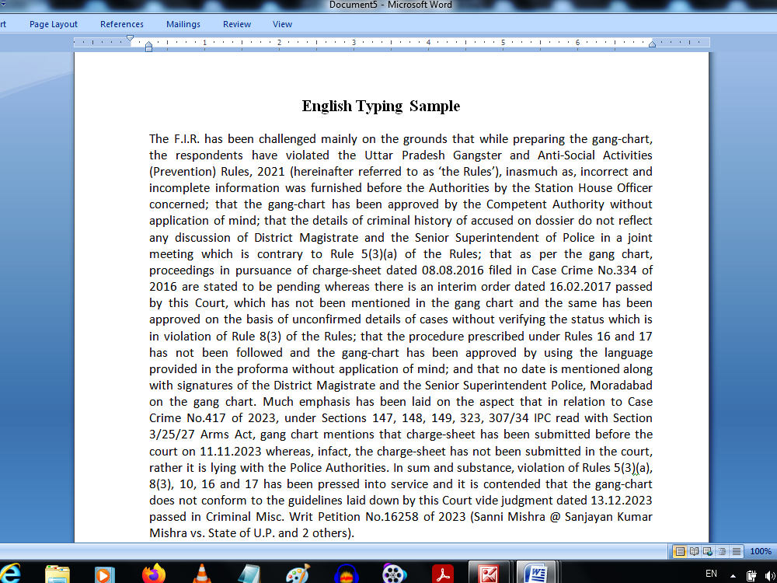Click the power plug tray icon
This screenshot has height=583, width=777.
coord(751,574)
